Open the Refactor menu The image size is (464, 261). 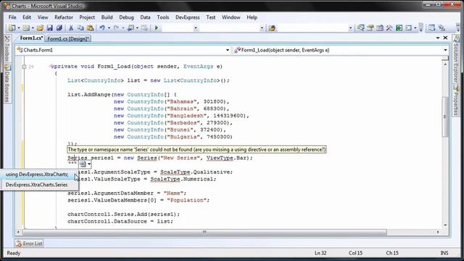(x=64, y=17)
